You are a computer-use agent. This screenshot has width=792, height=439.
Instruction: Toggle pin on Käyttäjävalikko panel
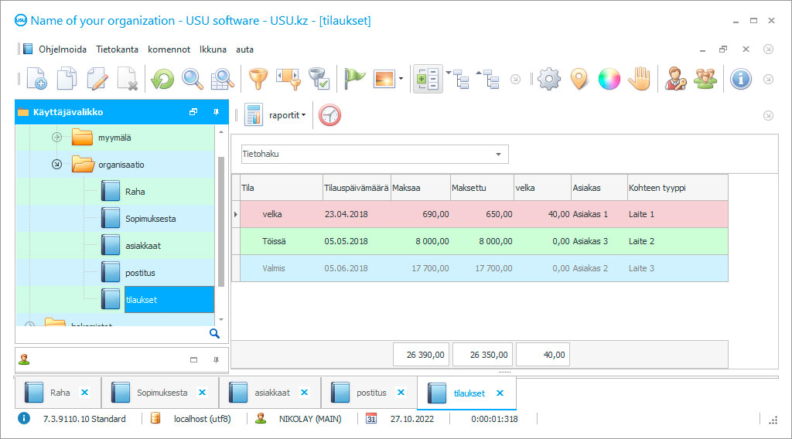tap(216, 112)
